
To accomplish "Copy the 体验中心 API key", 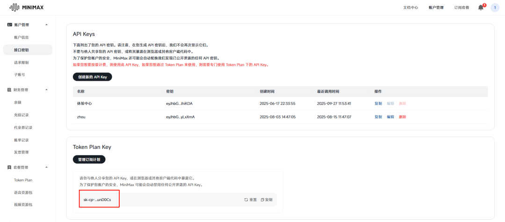I will click(x=378, y=104).
